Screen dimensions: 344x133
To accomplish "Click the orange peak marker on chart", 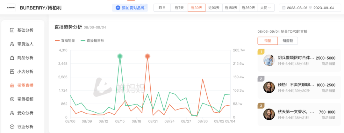I will coord(147,56).
